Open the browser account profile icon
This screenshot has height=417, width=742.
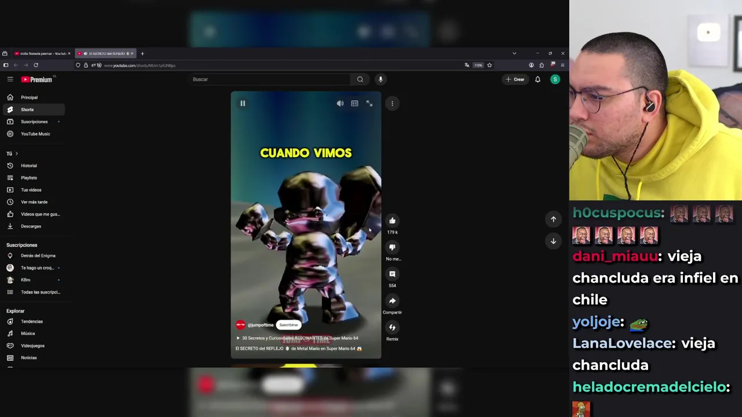531,65
